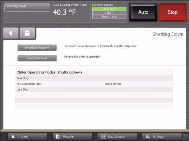
Task: Select BAS/Ext/FP setpoint source
Action: [109, 9]
